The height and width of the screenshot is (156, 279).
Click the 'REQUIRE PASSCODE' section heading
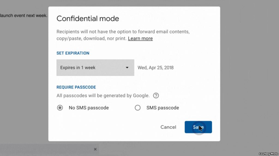[x=76, y=87]
